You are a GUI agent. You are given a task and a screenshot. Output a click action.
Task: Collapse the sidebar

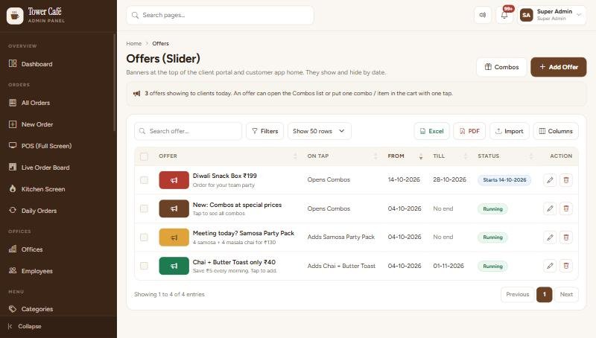pyautogui.click(x=25, y=327)
